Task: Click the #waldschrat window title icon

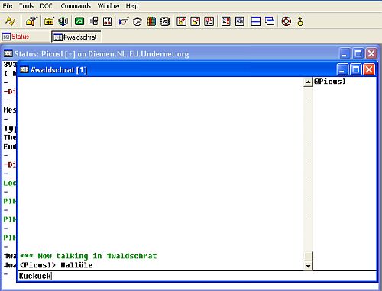Action: [x=24, y=69]
